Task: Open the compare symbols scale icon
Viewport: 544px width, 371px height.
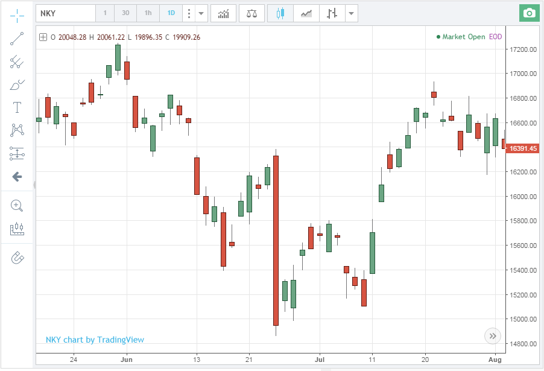Action: point(251,13)
